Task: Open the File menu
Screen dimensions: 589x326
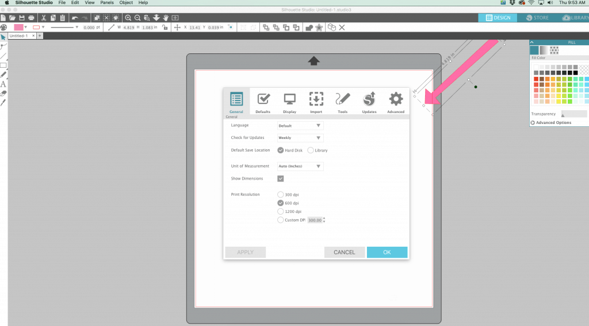Action: 62,3
